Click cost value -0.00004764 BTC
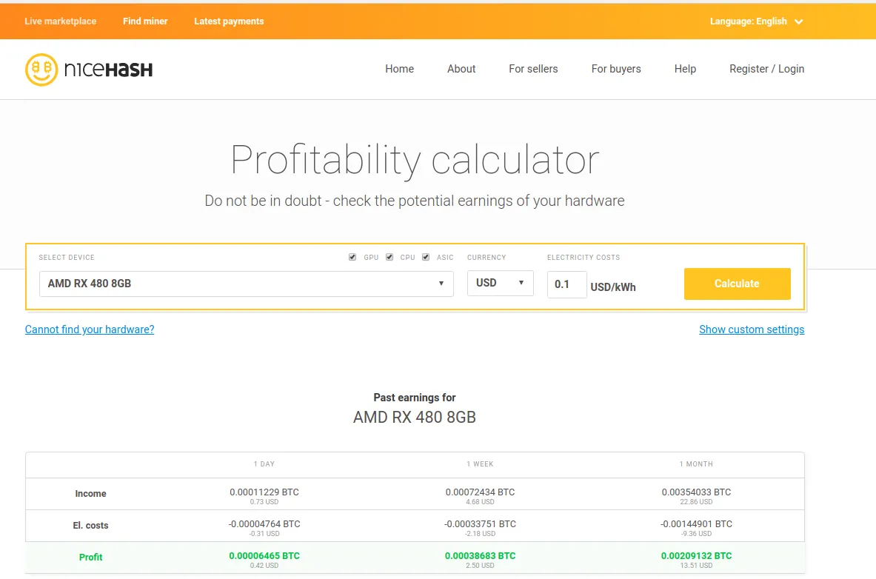The image size is (876, 579). click(264, 524)
